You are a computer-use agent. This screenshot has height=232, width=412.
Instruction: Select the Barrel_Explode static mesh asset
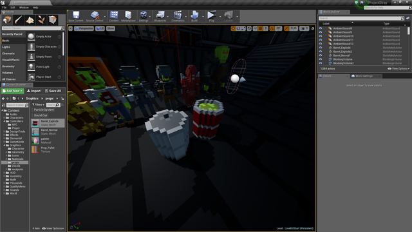(48, 123)
